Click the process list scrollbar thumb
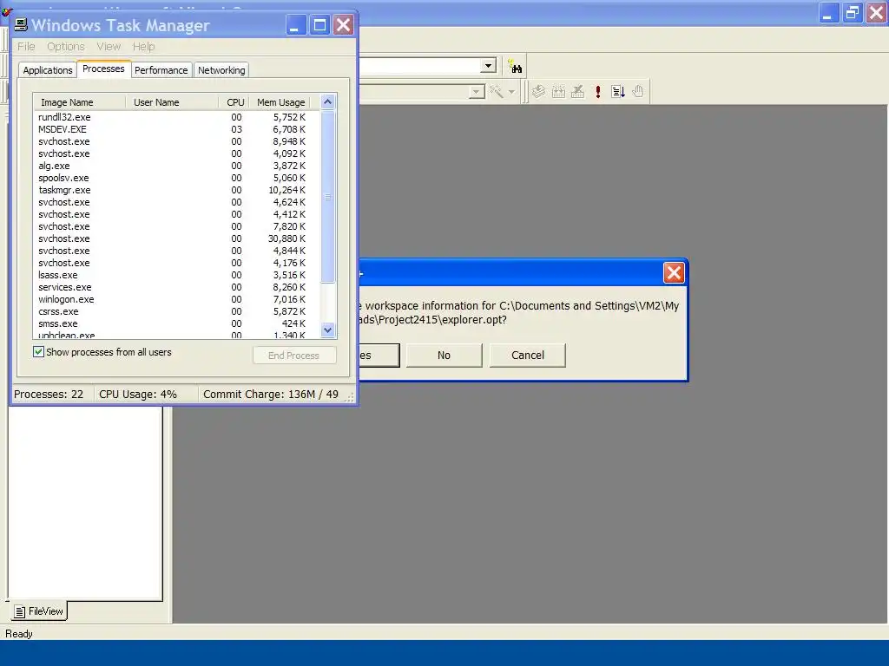 click(327, 196)
